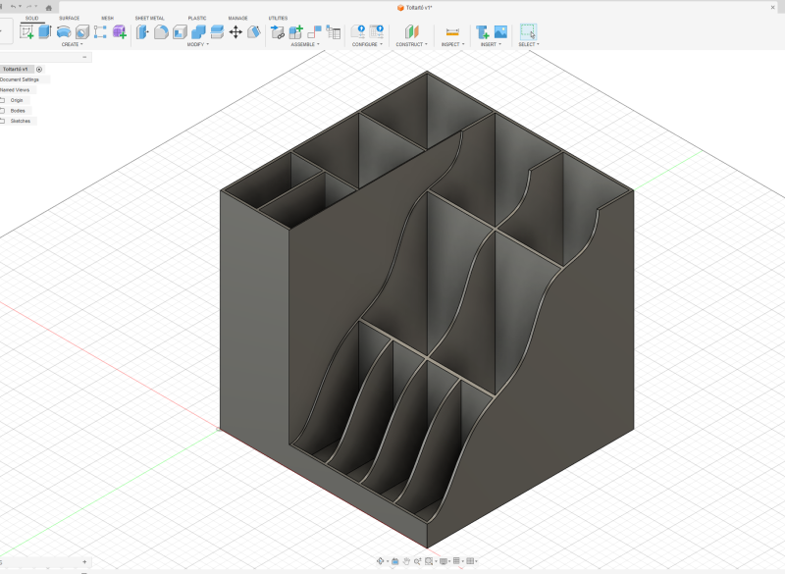Activate the Move/Copy tool
This screenshot has width=785, height=574.
point(235,31)
